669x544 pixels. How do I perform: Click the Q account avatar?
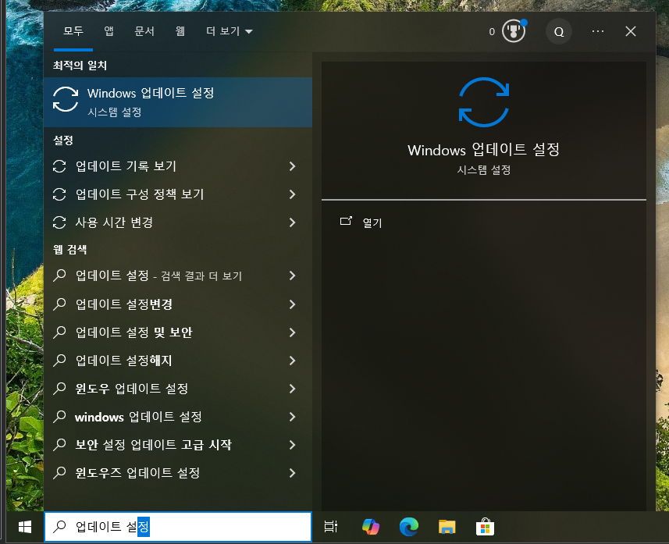tap(559, 32)
